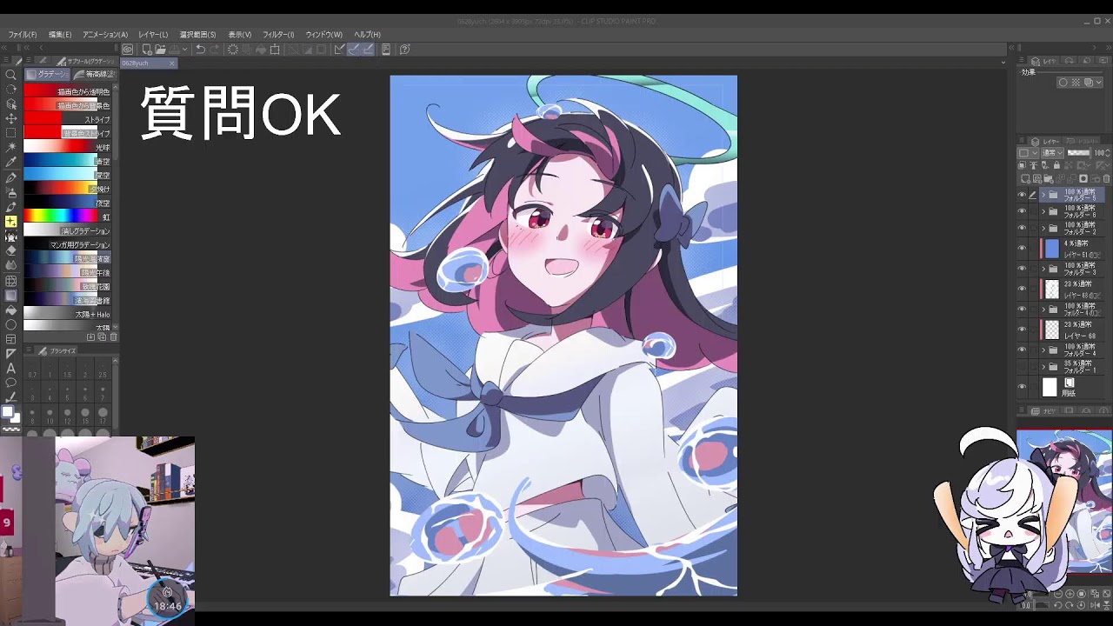Viewport: 1113px width, 626px height.
Task: Open CLIP STUDIO spiral icon
Action: click(x=128, y=50)
